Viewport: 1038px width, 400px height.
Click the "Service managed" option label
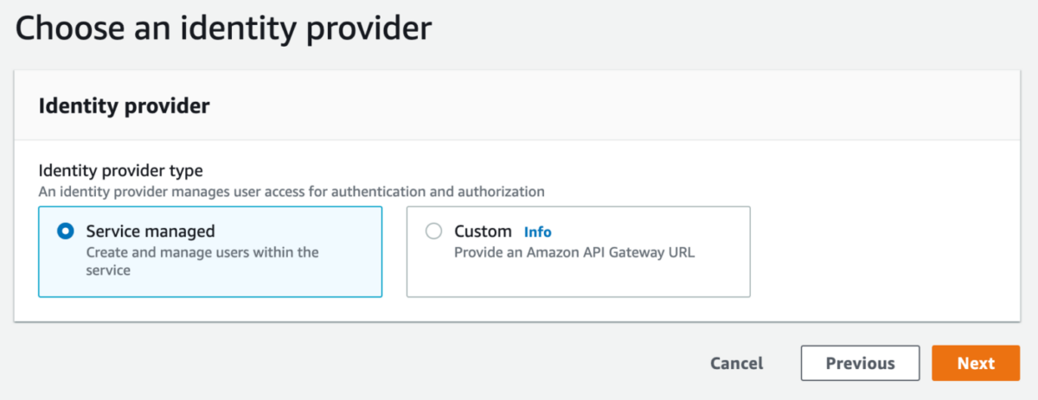click(151, 232)
